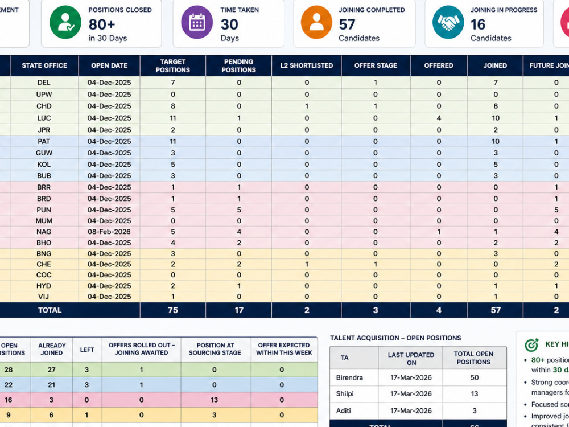
Task: Click the BRR state office cell
Action: point(44,187)
